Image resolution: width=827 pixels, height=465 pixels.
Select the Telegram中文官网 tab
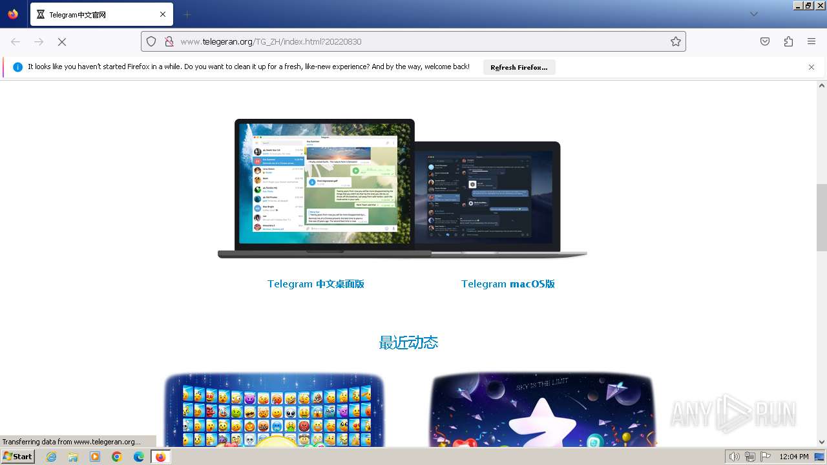coord(101,14)
